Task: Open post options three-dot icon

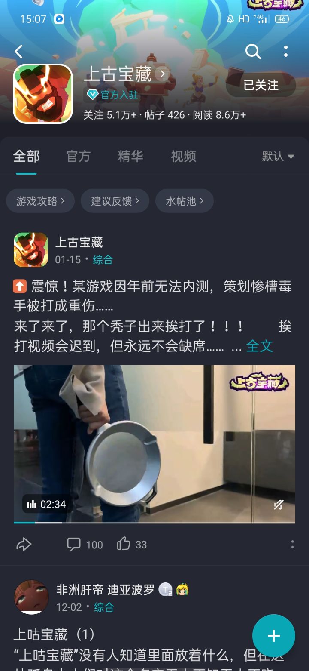Action: pyautogui.click(x=292, y=545)
